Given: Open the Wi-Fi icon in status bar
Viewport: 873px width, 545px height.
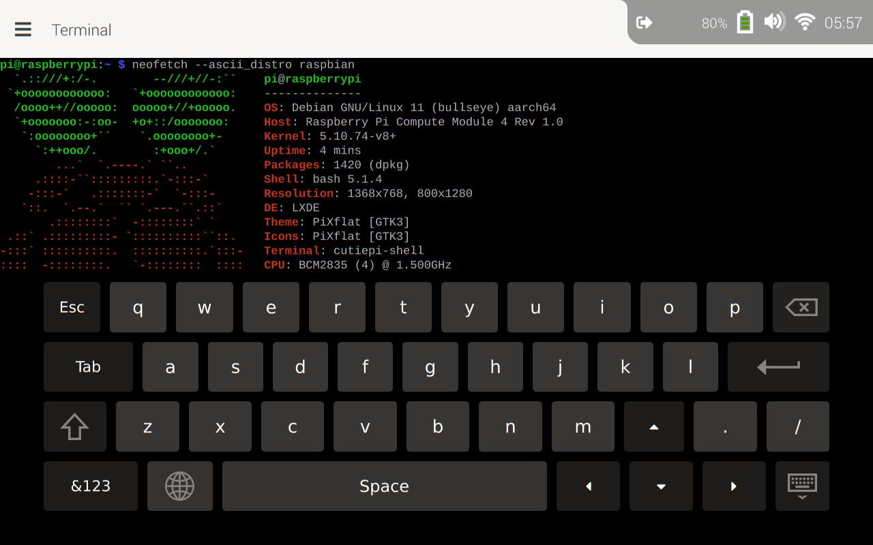Looking at the screenshot, I should (x=805, y=22).
